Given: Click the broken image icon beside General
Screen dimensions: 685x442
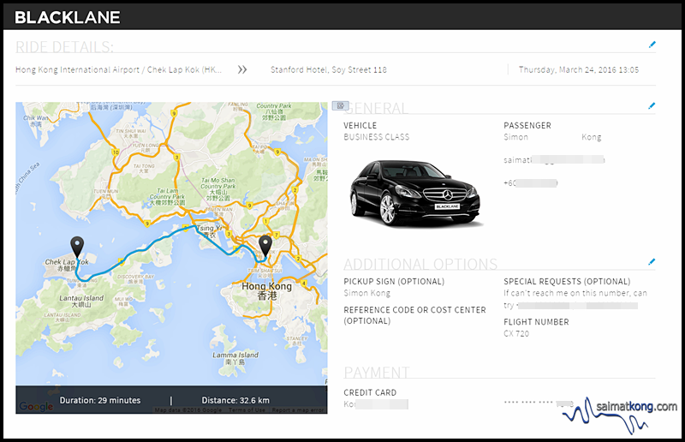Looking at the screenshot, I should click(340, 105).
